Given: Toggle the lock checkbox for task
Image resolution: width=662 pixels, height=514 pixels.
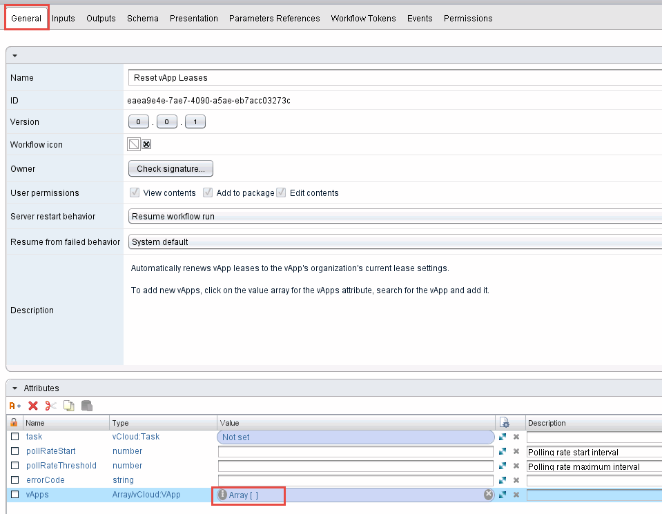Looking at the screenshot, I should (14, 437).
